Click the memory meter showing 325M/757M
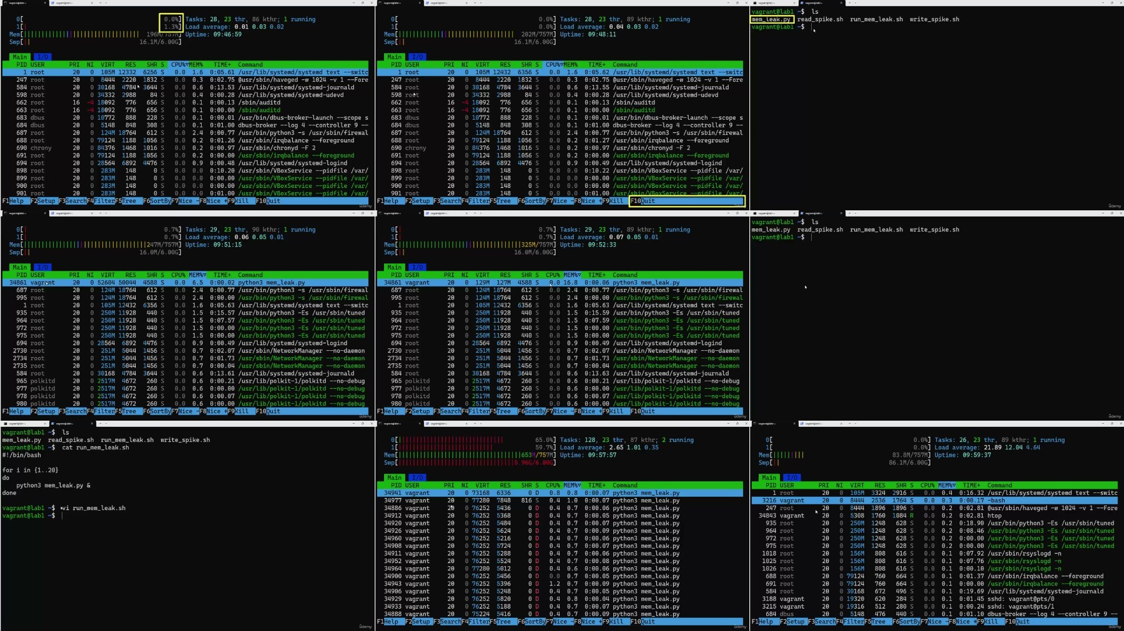 point(468,245)
